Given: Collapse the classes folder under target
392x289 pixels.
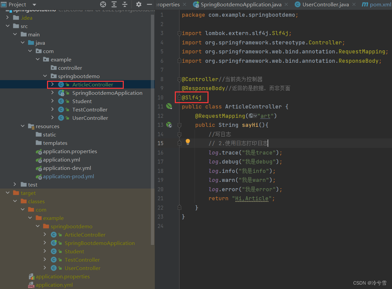Looking at the screenshot, I should [15, 201].
